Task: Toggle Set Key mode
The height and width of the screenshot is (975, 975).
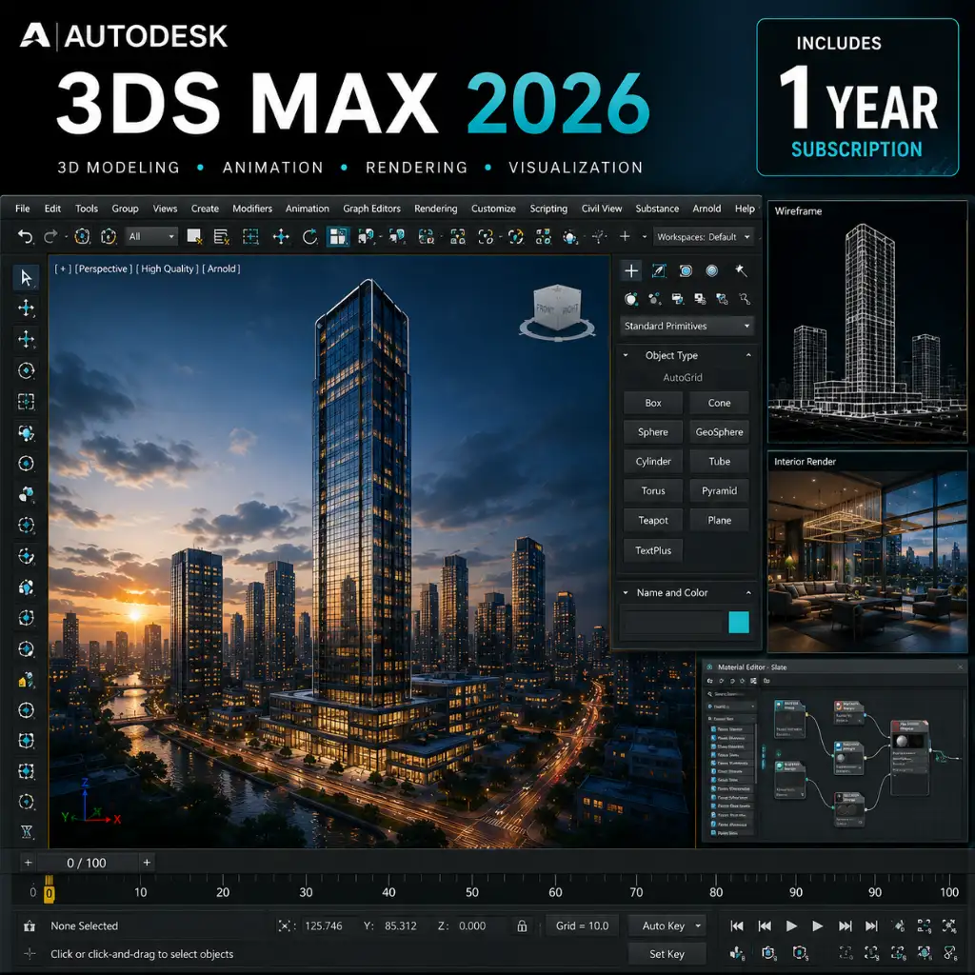Action: pos(667,954)
